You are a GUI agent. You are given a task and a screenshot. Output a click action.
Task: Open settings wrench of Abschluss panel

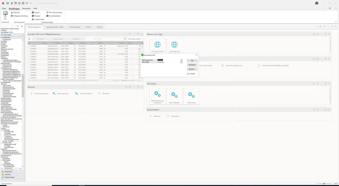317,84
